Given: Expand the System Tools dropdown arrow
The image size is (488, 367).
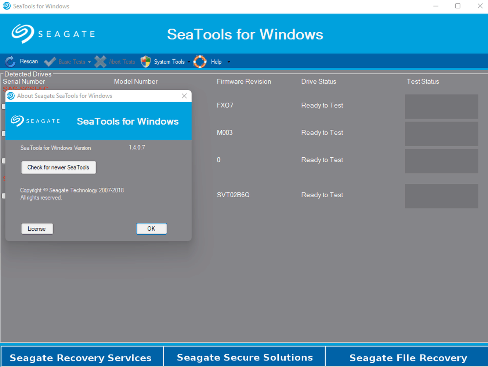Looking at the screenshot, I should pos(189,62).
